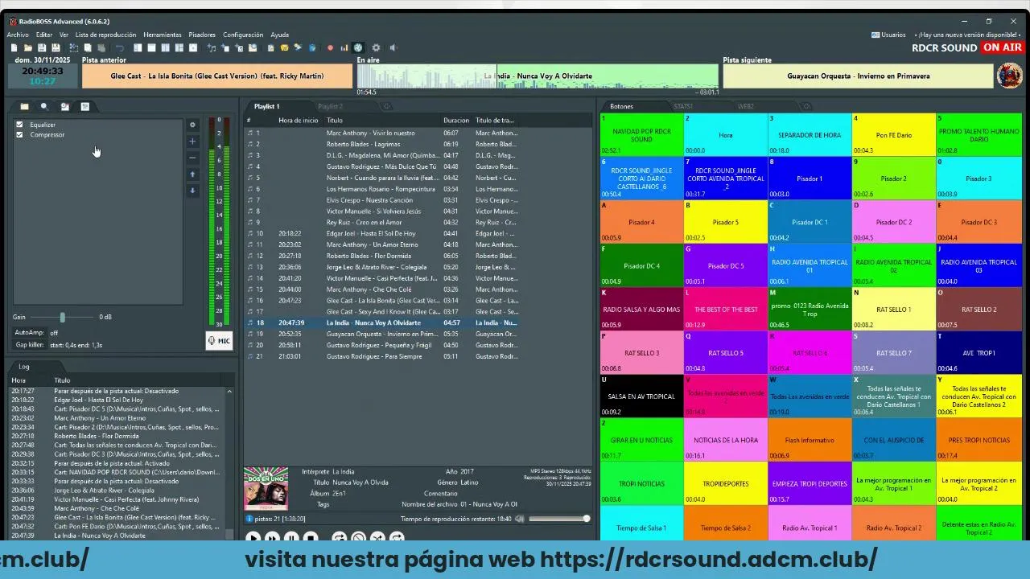Viewport: 1030px width, 579px height.
Task: Click the Play button in player controls
Action: coord(253,538)
